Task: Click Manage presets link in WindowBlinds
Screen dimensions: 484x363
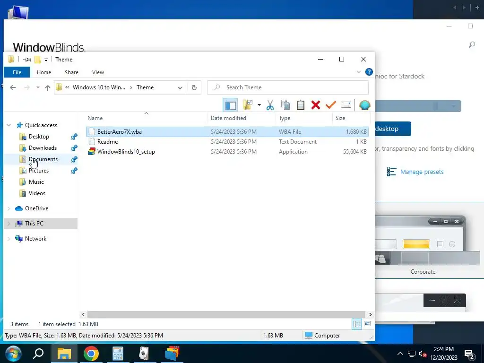Action: click(422, 172)
